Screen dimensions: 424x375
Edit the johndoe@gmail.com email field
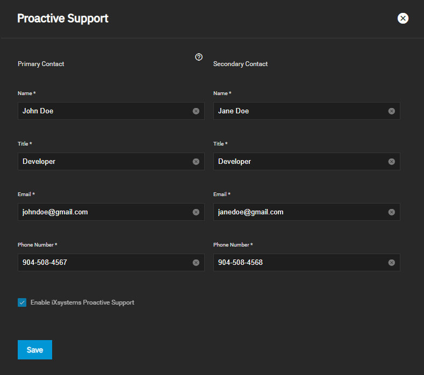(x=102, y=212)
